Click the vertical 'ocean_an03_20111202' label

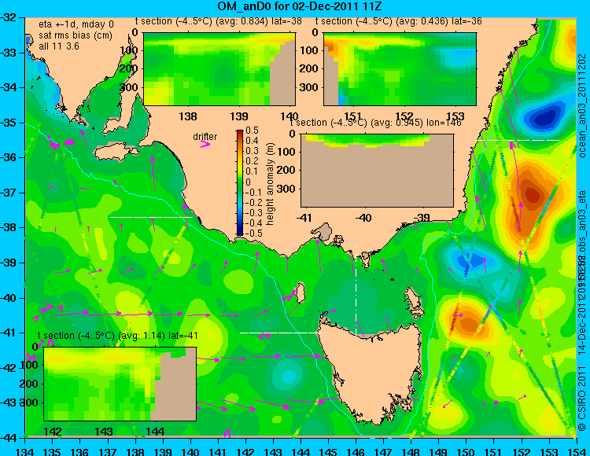pyautogui.click(x=581, y=105)
